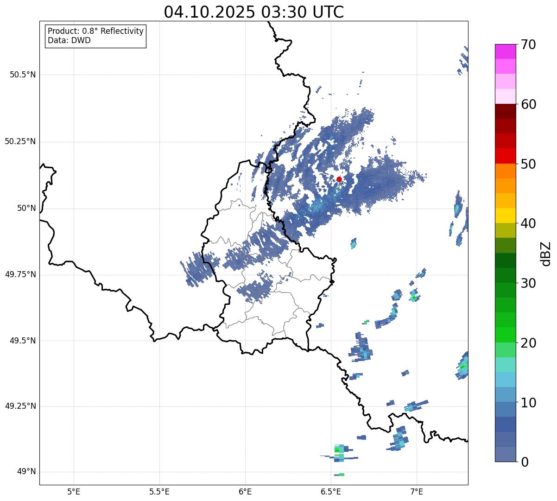557x501 pixels.
Task: Pick the bright red swatch just above 50
Action: click(x=505, y=156)
